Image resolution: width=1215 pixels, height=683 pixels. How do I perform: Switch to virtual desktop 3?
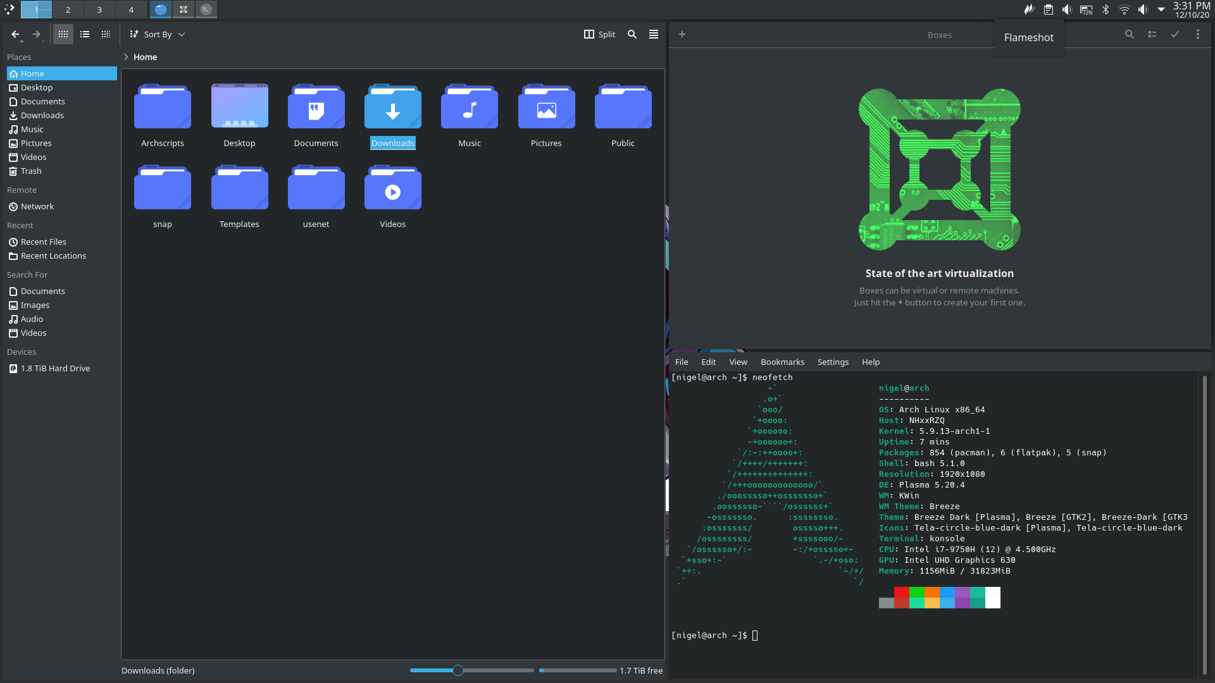tap(99, 9)
